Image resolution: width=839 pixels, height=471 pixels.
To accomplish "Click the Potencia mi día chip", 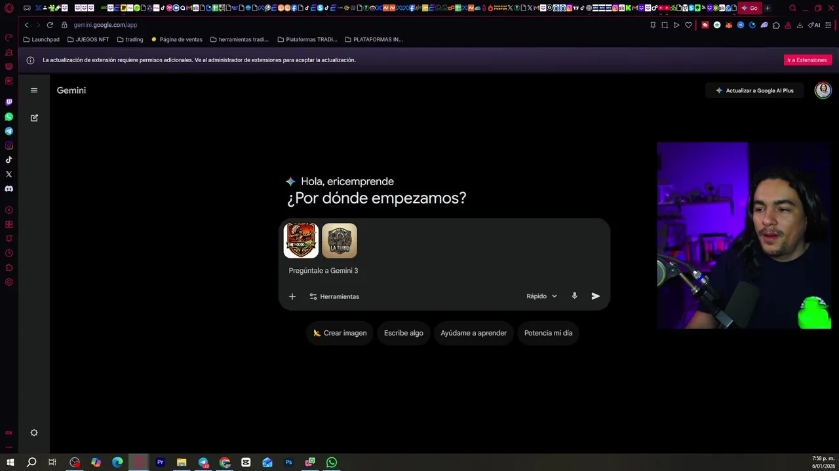I will 548,333.
